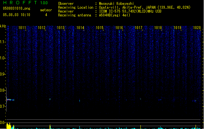Viewport: 204px width, 129px height.
Task: Click the faint echo trace near 1018
Action: click(160, 100)
